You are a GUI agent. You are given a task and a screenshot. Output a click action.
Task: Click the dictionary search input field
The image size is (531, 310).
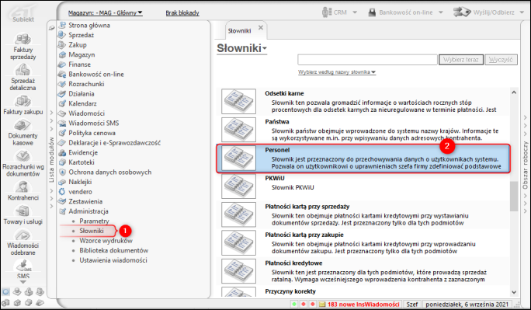point(367,60)
